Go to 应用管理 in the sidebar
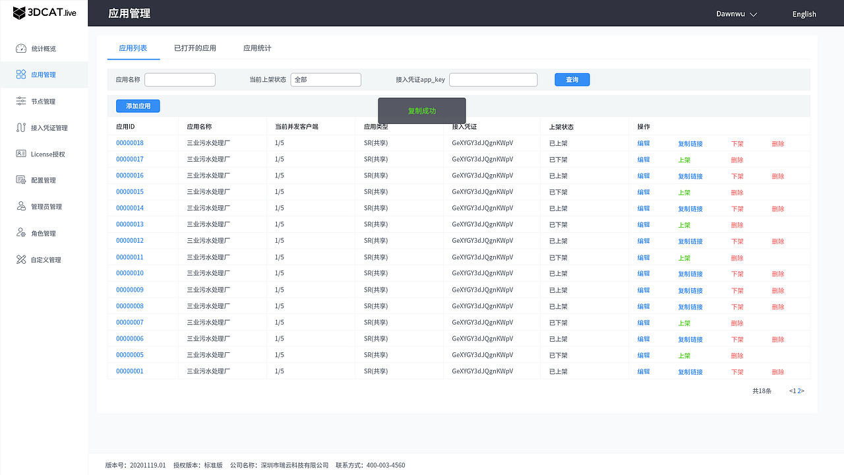The image size is (844, 475). 44,75
